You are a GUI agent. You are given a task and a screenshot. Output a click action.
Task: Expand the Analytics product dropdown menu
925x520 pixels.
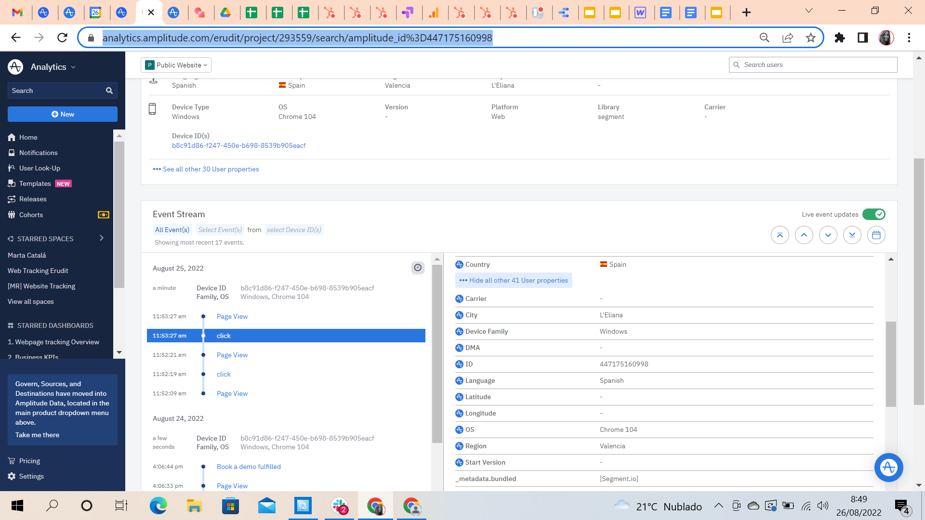coord(53,67)
